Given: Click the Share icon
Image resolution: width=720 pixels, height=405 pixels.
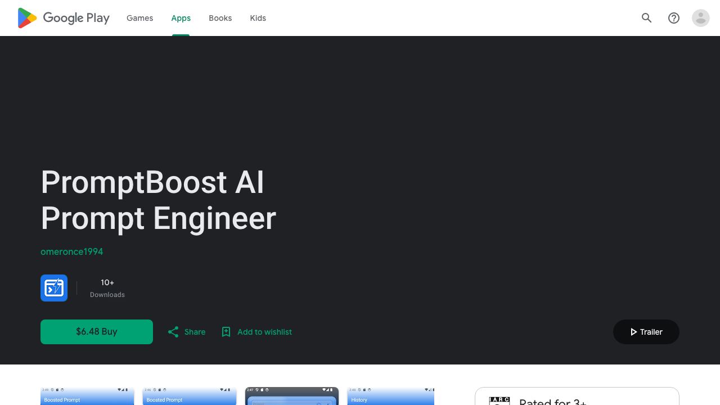Looking at the screenshot, I should [x=173, y=332].
